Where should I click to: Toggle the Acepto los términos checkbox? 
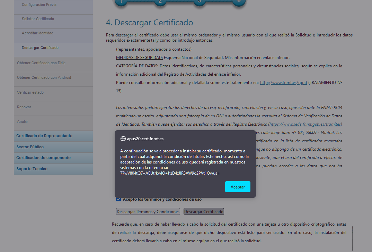point(118,199)
